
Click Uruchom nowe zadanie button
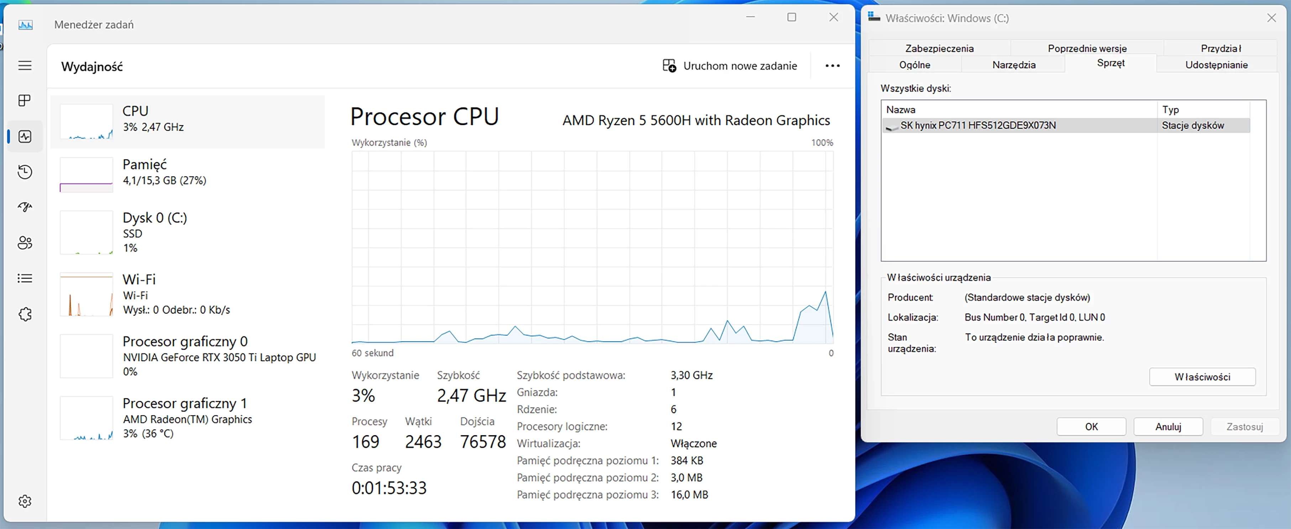730,65
